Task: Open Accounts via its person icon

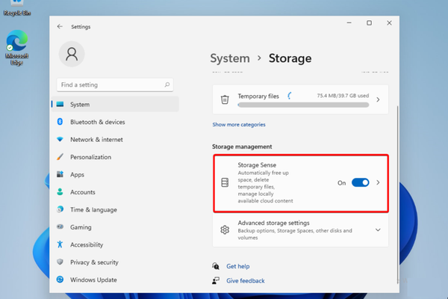Action: point(60,192)
